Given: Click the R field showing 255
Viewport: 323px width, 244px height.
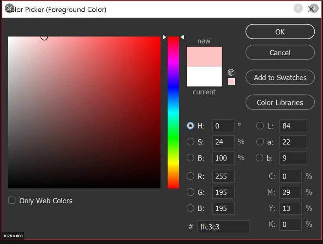Looking at the screenshot, I should tap(223, 176).
